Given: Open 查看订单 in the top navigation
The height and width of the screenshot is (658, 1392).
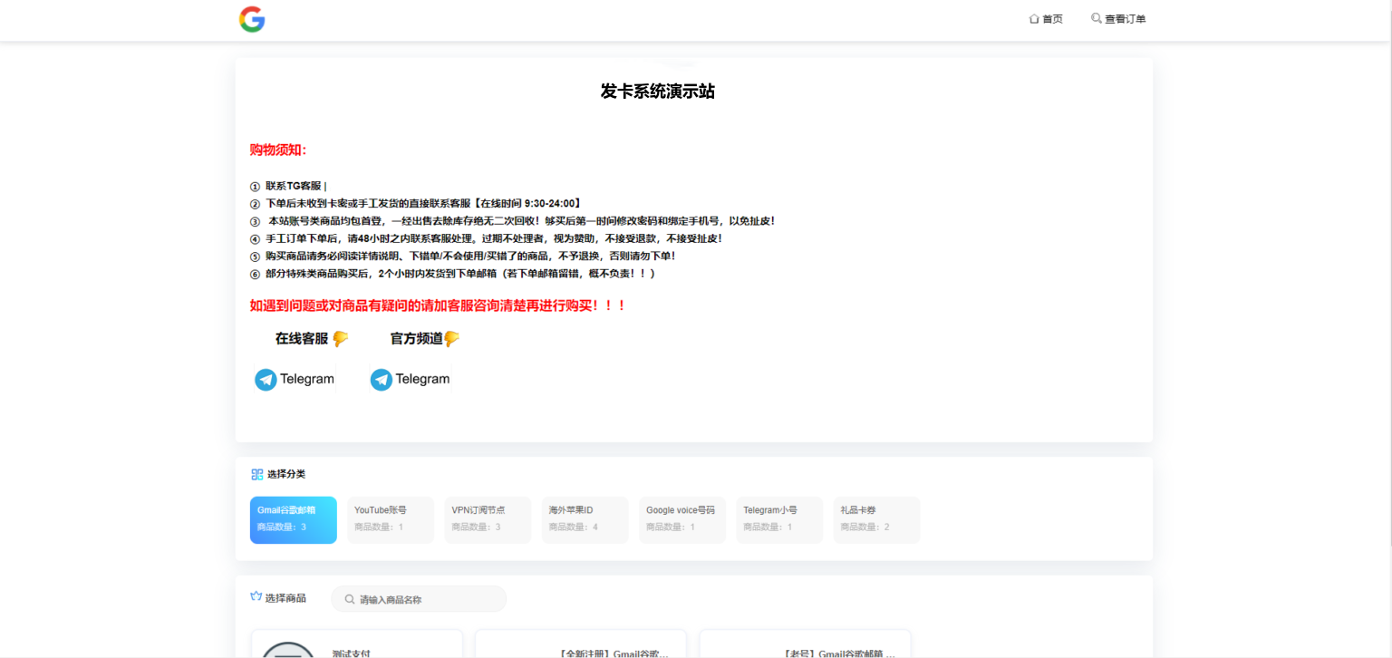Looking at the screenshot, I should (1125, 19).
